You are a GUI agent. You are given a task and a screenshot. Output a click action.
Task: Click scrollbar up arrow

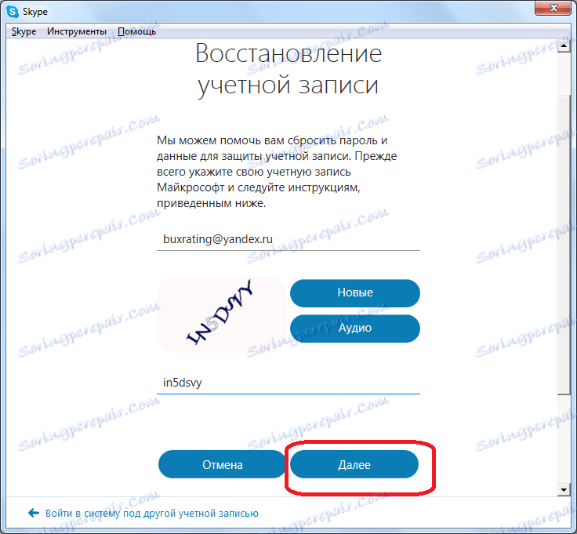(564, 45)
